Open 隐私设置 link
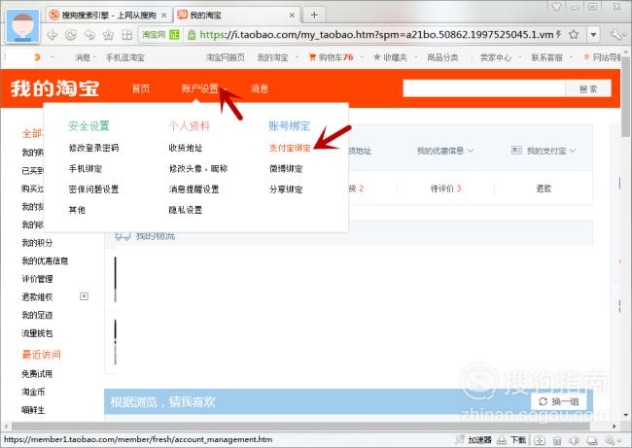Screen dimensions: 632x448 (186, 210)
